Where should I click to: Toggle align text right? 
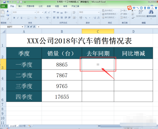(62, 18)
